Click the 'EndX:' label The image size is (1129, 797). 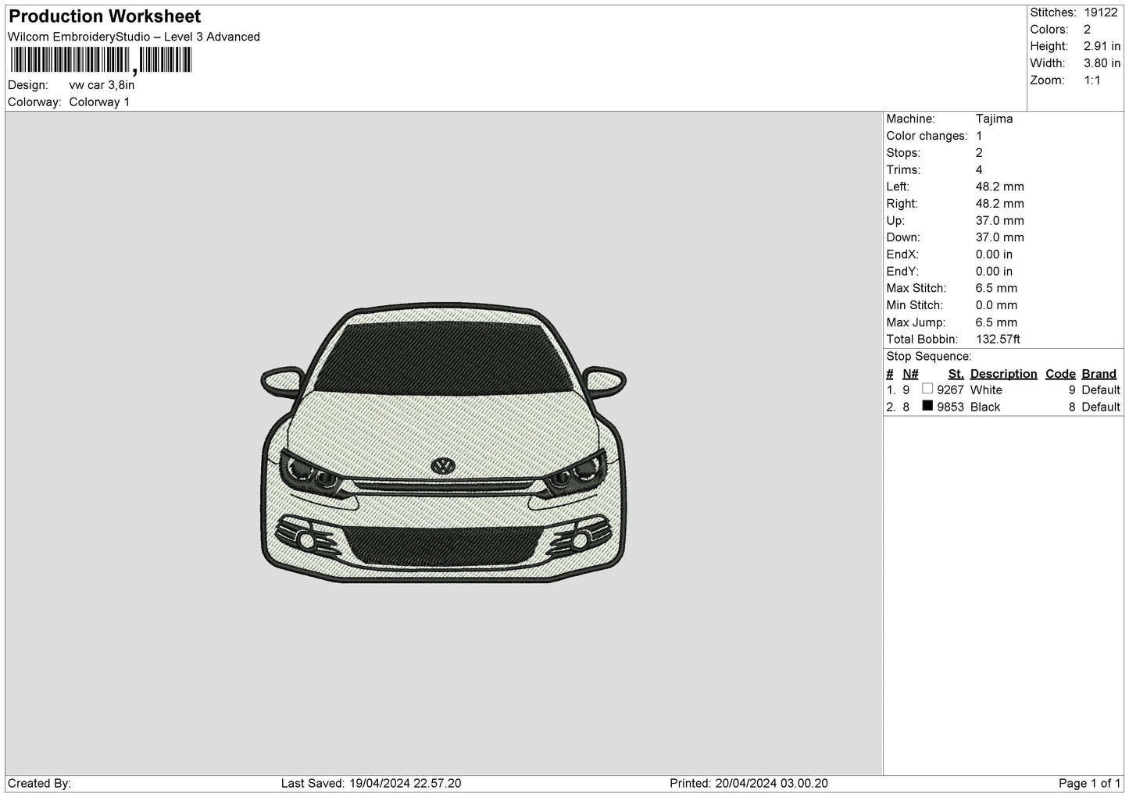point(902,254)
